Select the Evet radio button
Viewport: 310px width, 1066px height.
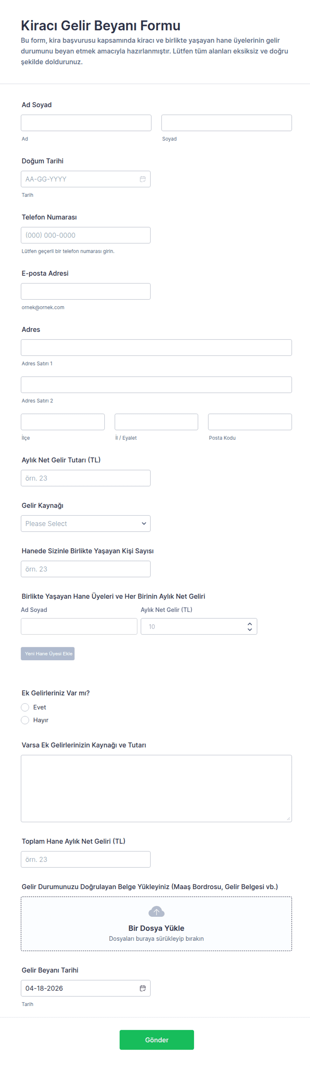(25, 707)
